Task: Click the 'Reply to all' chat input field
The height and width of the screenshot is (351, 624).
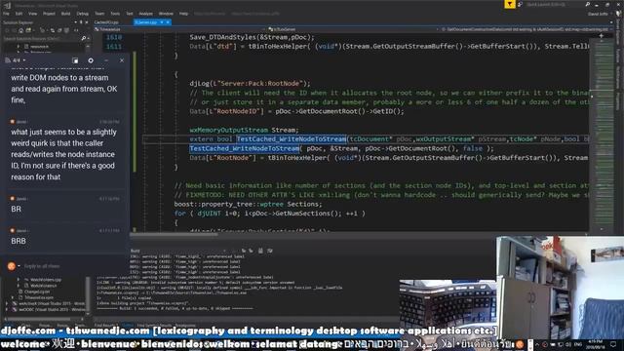Action: pyautogui.click(x=74, y=266)
